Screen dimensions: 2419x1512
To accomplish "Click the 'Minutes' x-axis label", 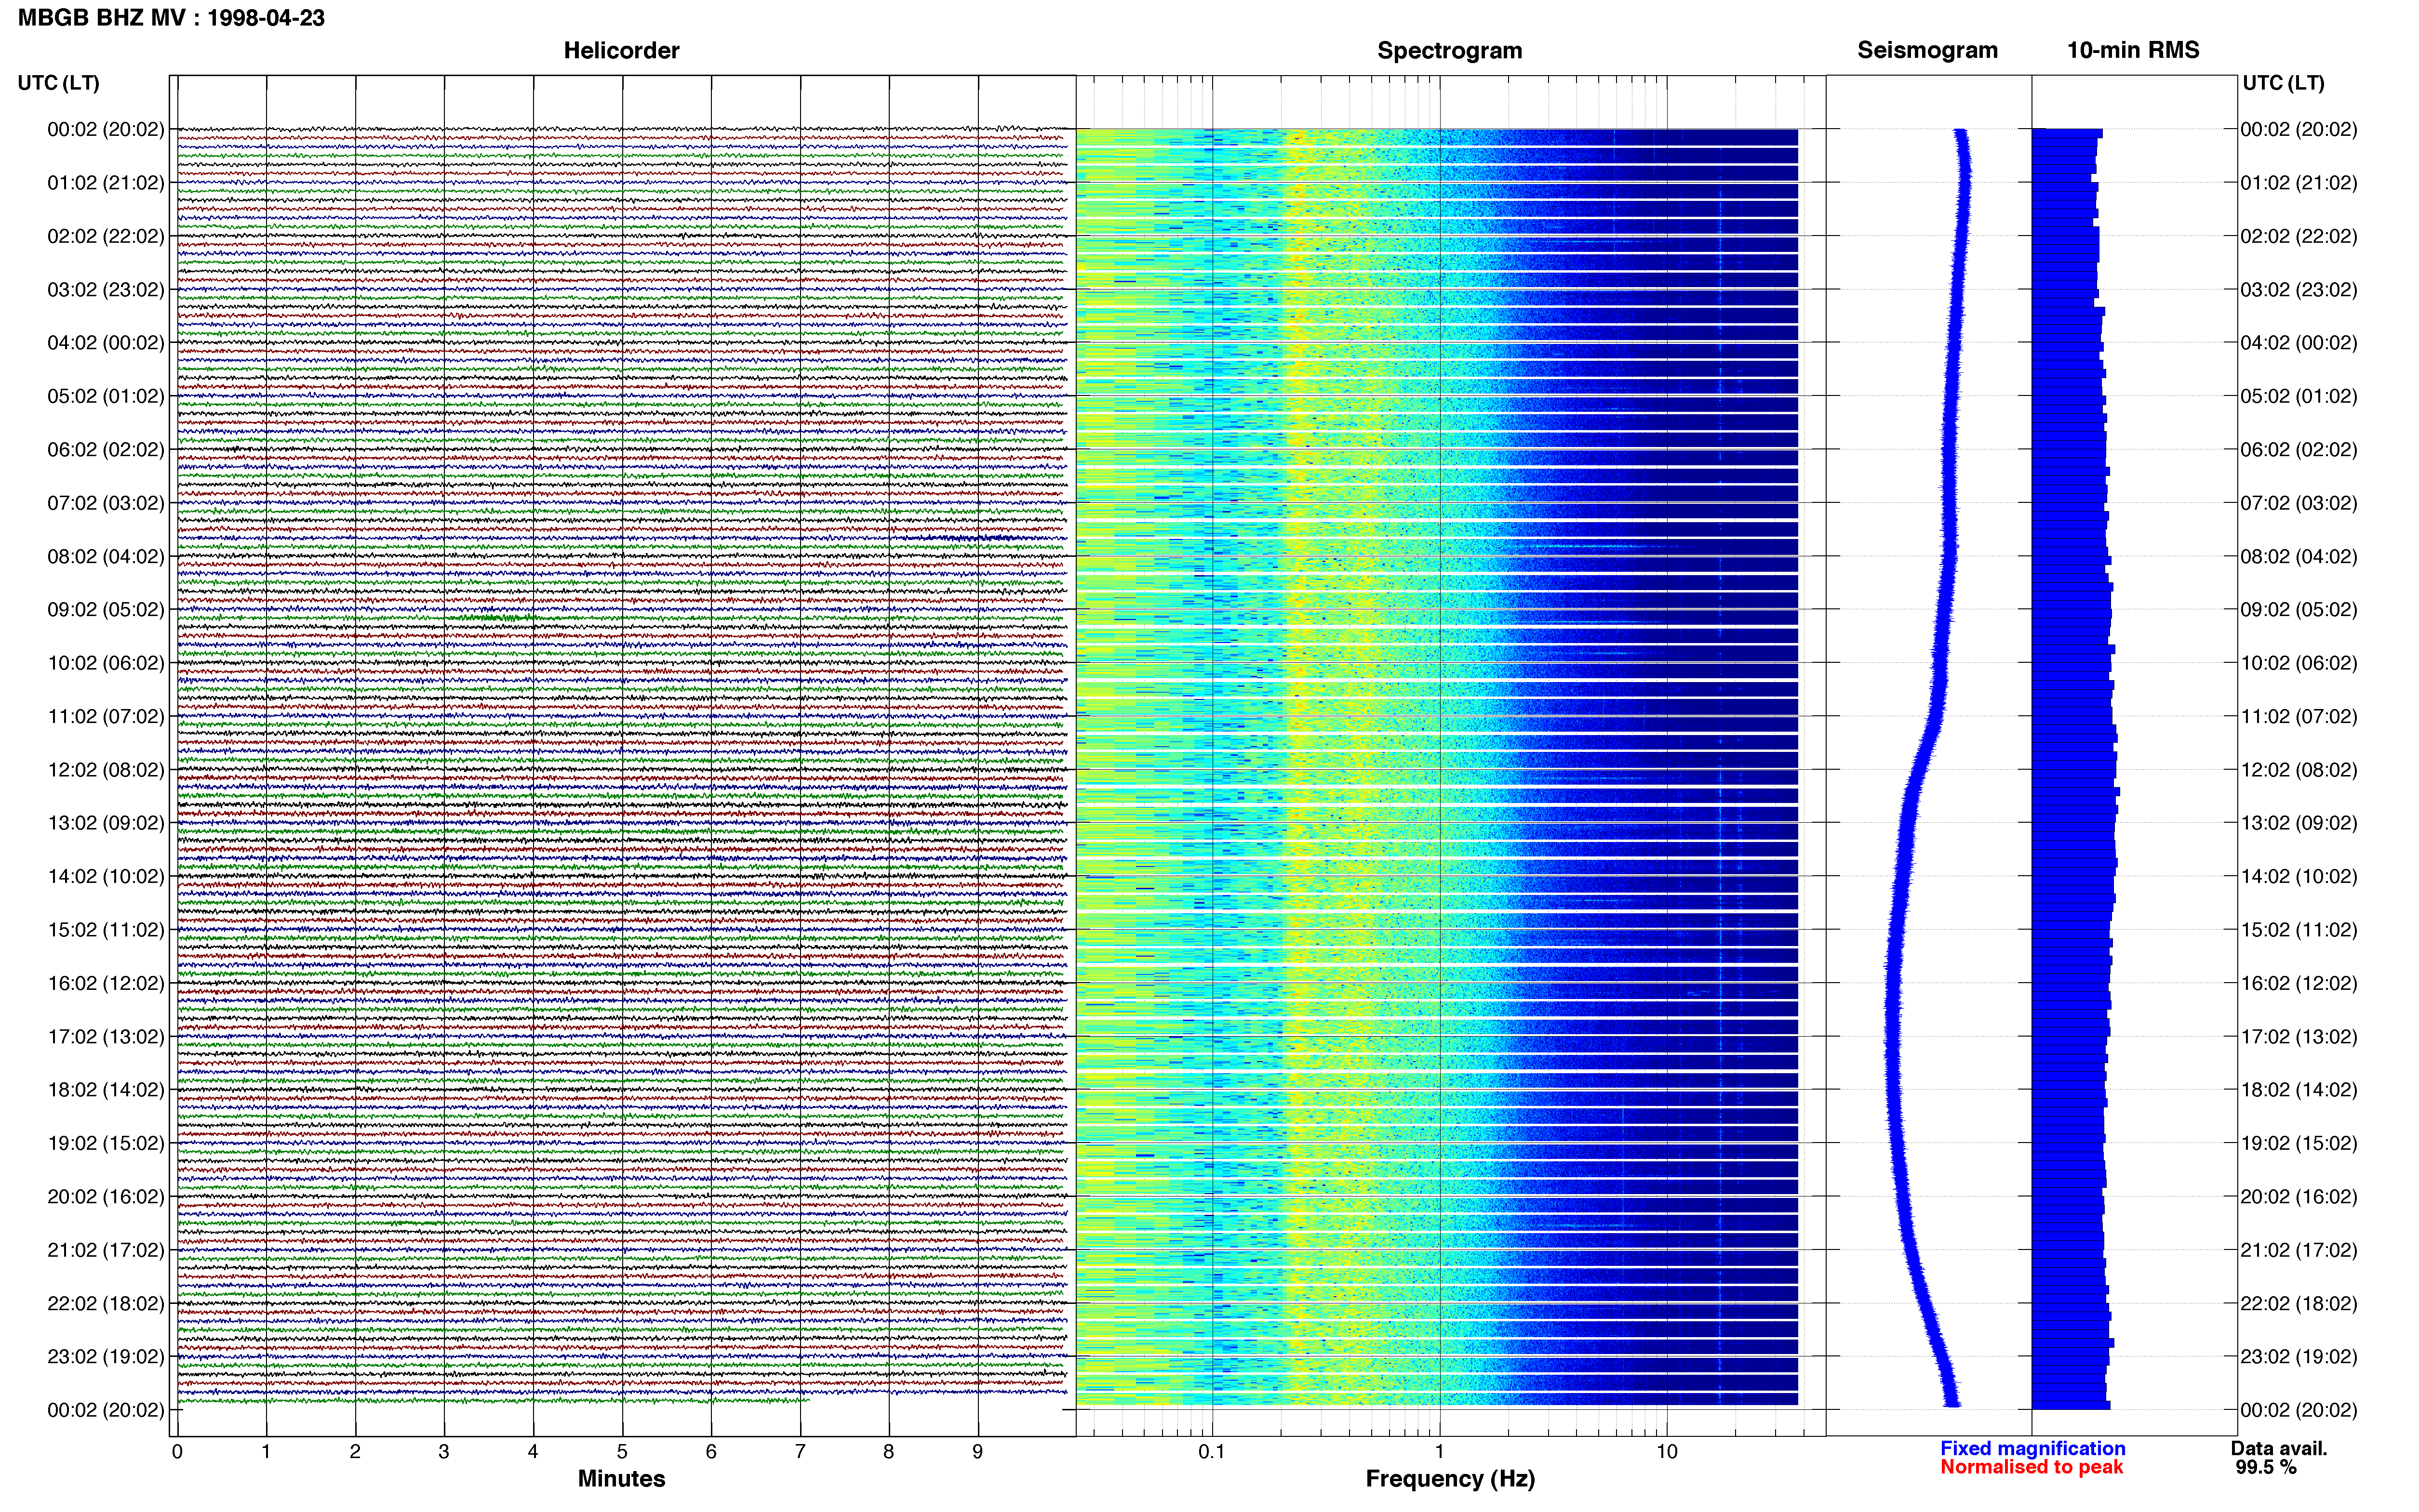I will click(x=621, y=1479).
